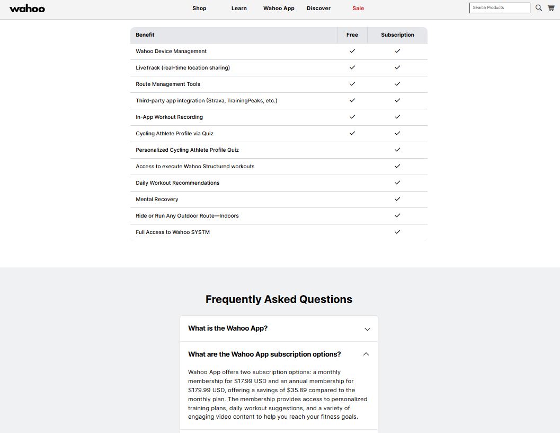Open the Wahoo App page
Image resolution: width=560 pixels, height=433 pixels.
279,8
